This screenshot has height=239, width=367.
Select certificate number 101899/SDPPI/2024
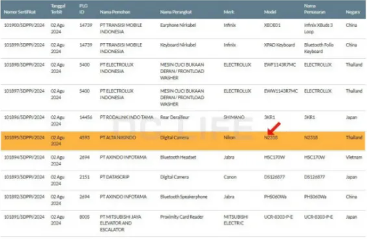pos(25,45)
